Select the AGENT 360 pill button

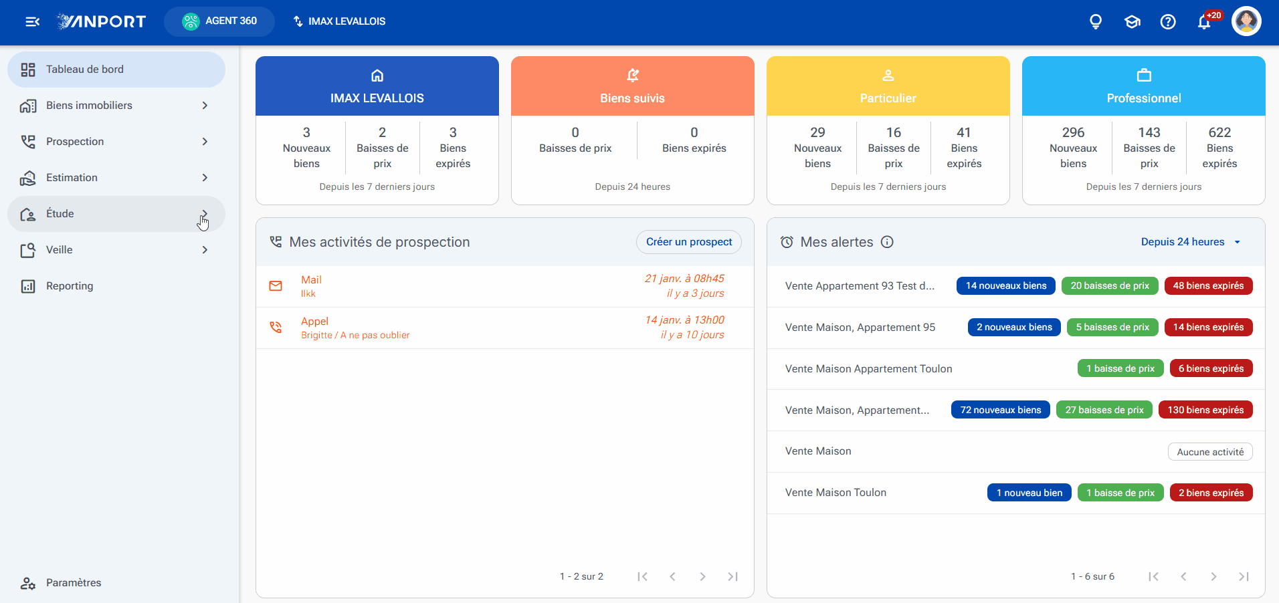(x=219, y=21)
